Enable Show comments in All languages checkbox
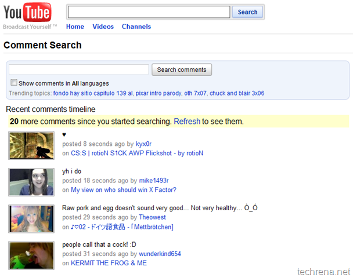This screenshot has height=278, width=353. click(14, 82)
